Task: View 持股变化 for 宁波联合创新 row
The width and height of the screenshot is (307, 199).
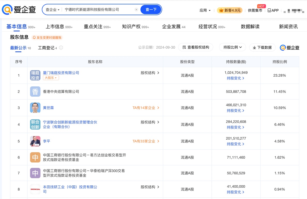Action: coord(235,127)
